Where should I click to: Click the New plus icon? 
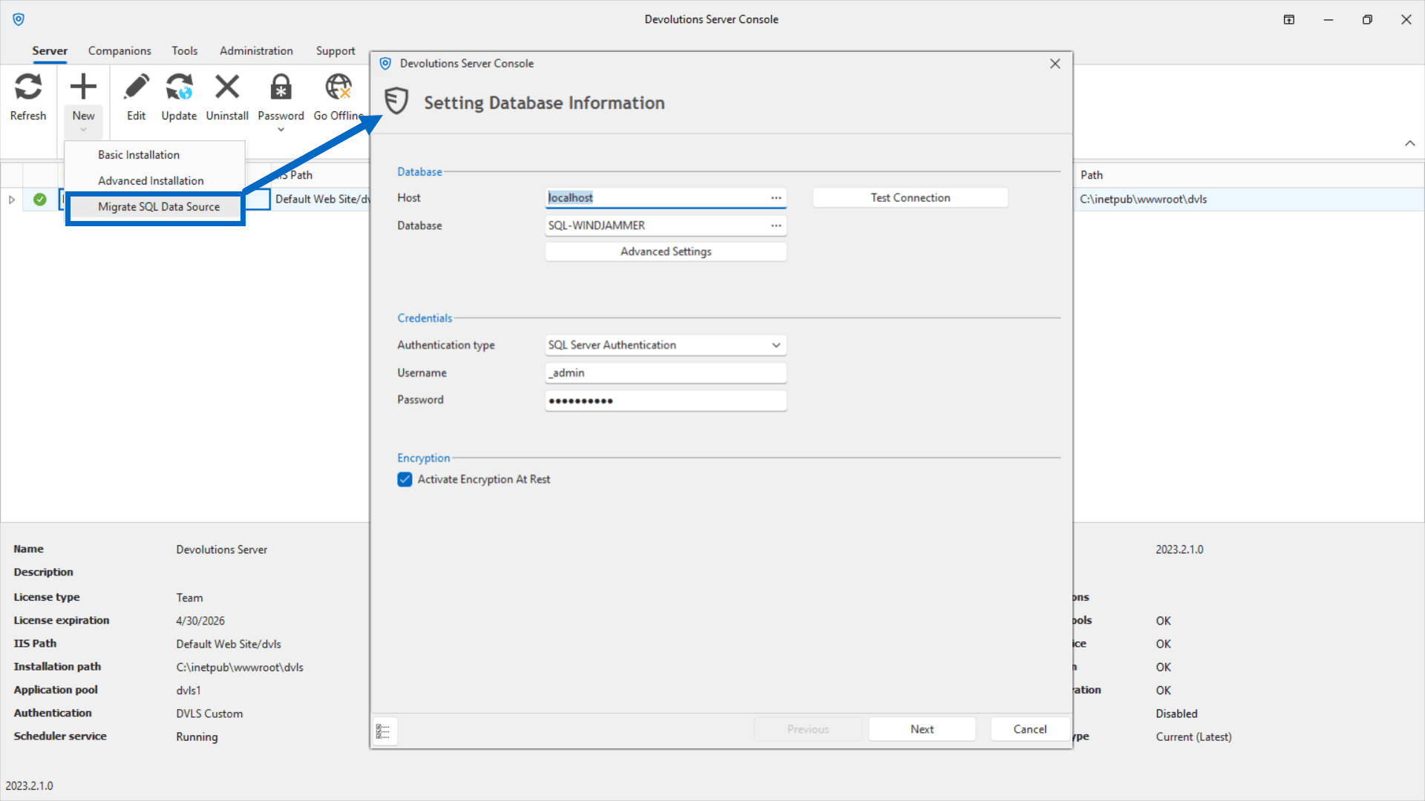pyautogui.click(x=83, y=88)
